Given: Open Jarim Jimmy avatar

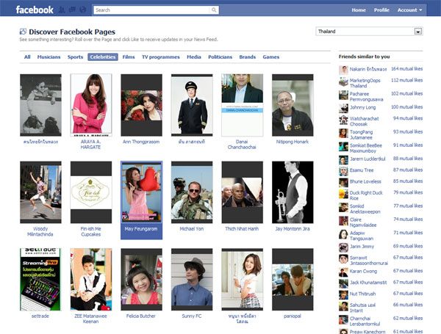Looking at the screenshot, I should (343, 247).
